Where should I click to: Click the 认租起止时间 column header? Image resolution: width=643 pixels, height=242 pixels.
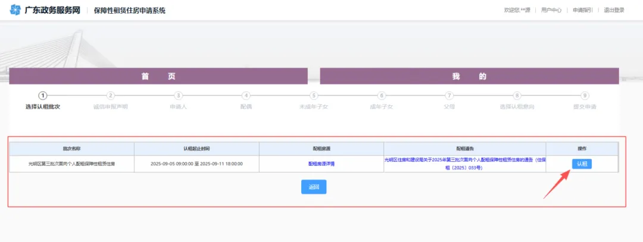pyautogui.click(x=196, y=149)
